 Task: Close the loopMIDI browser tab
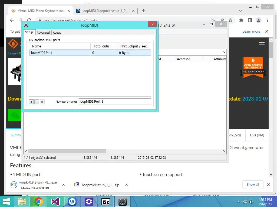[x=133, y=11]
